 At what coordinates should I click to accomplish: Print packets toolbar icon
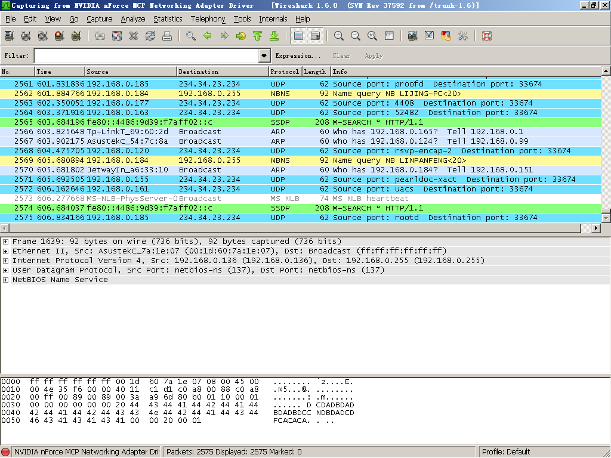point(167,36)
